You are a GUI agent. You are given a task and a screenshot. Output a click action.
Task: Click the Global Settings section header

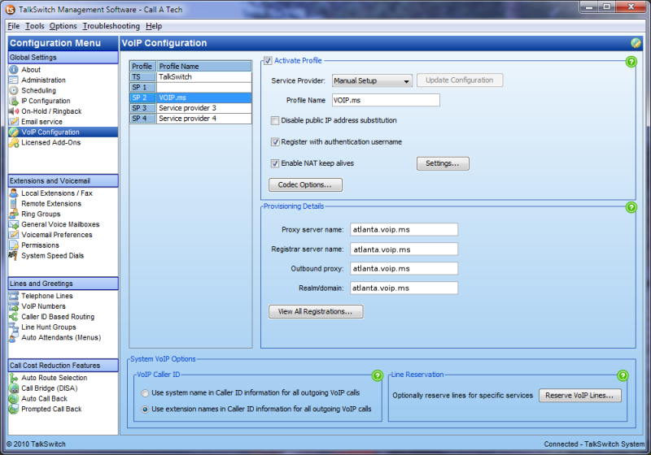click(x=63, y=58)
